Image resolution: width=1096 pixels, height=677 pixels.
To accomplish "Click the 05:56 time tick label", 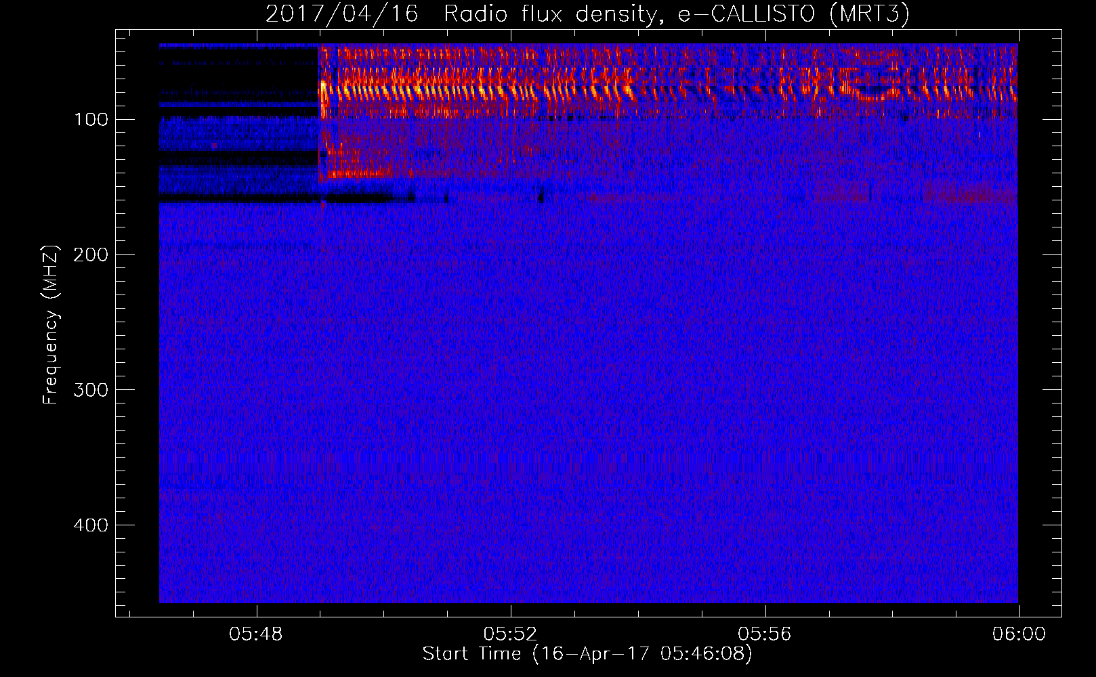I will coord(765,634).
